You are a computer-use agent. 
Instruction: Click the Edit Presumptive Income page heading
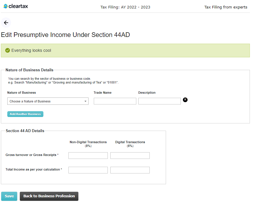pos(66,35)
